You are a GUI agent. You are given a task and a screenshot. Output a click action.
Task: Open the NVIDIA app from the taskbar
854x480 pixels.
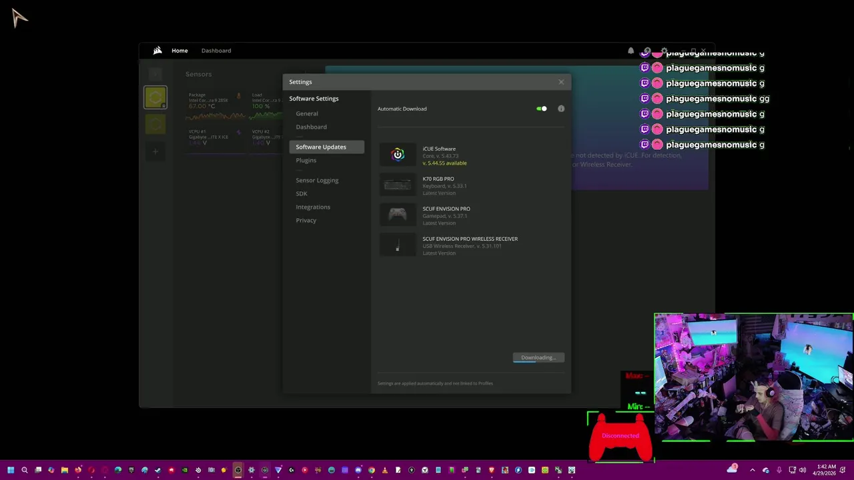point(185,470)
